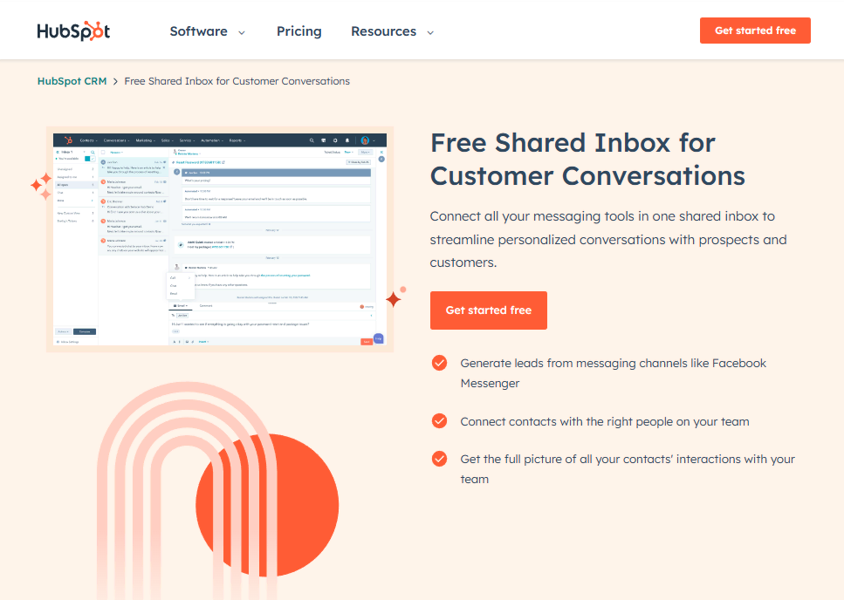Click the purple Help chat bubble

[x=379, y=338]
